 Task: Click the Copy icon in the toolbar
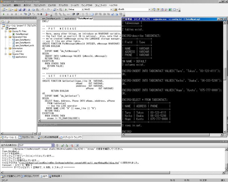point(33,10)
